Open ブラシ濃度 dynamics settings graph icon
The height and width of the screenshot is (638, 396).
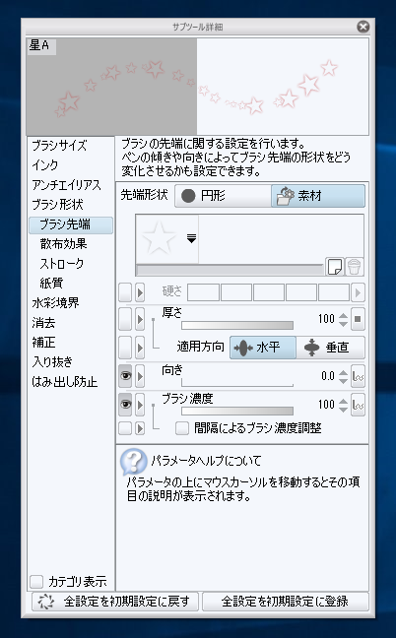click(359, 405)
